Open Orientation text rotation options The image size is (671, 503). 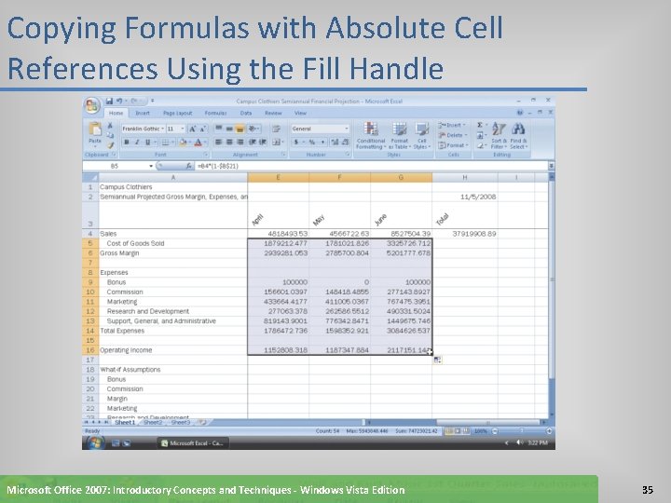(253, 129)
